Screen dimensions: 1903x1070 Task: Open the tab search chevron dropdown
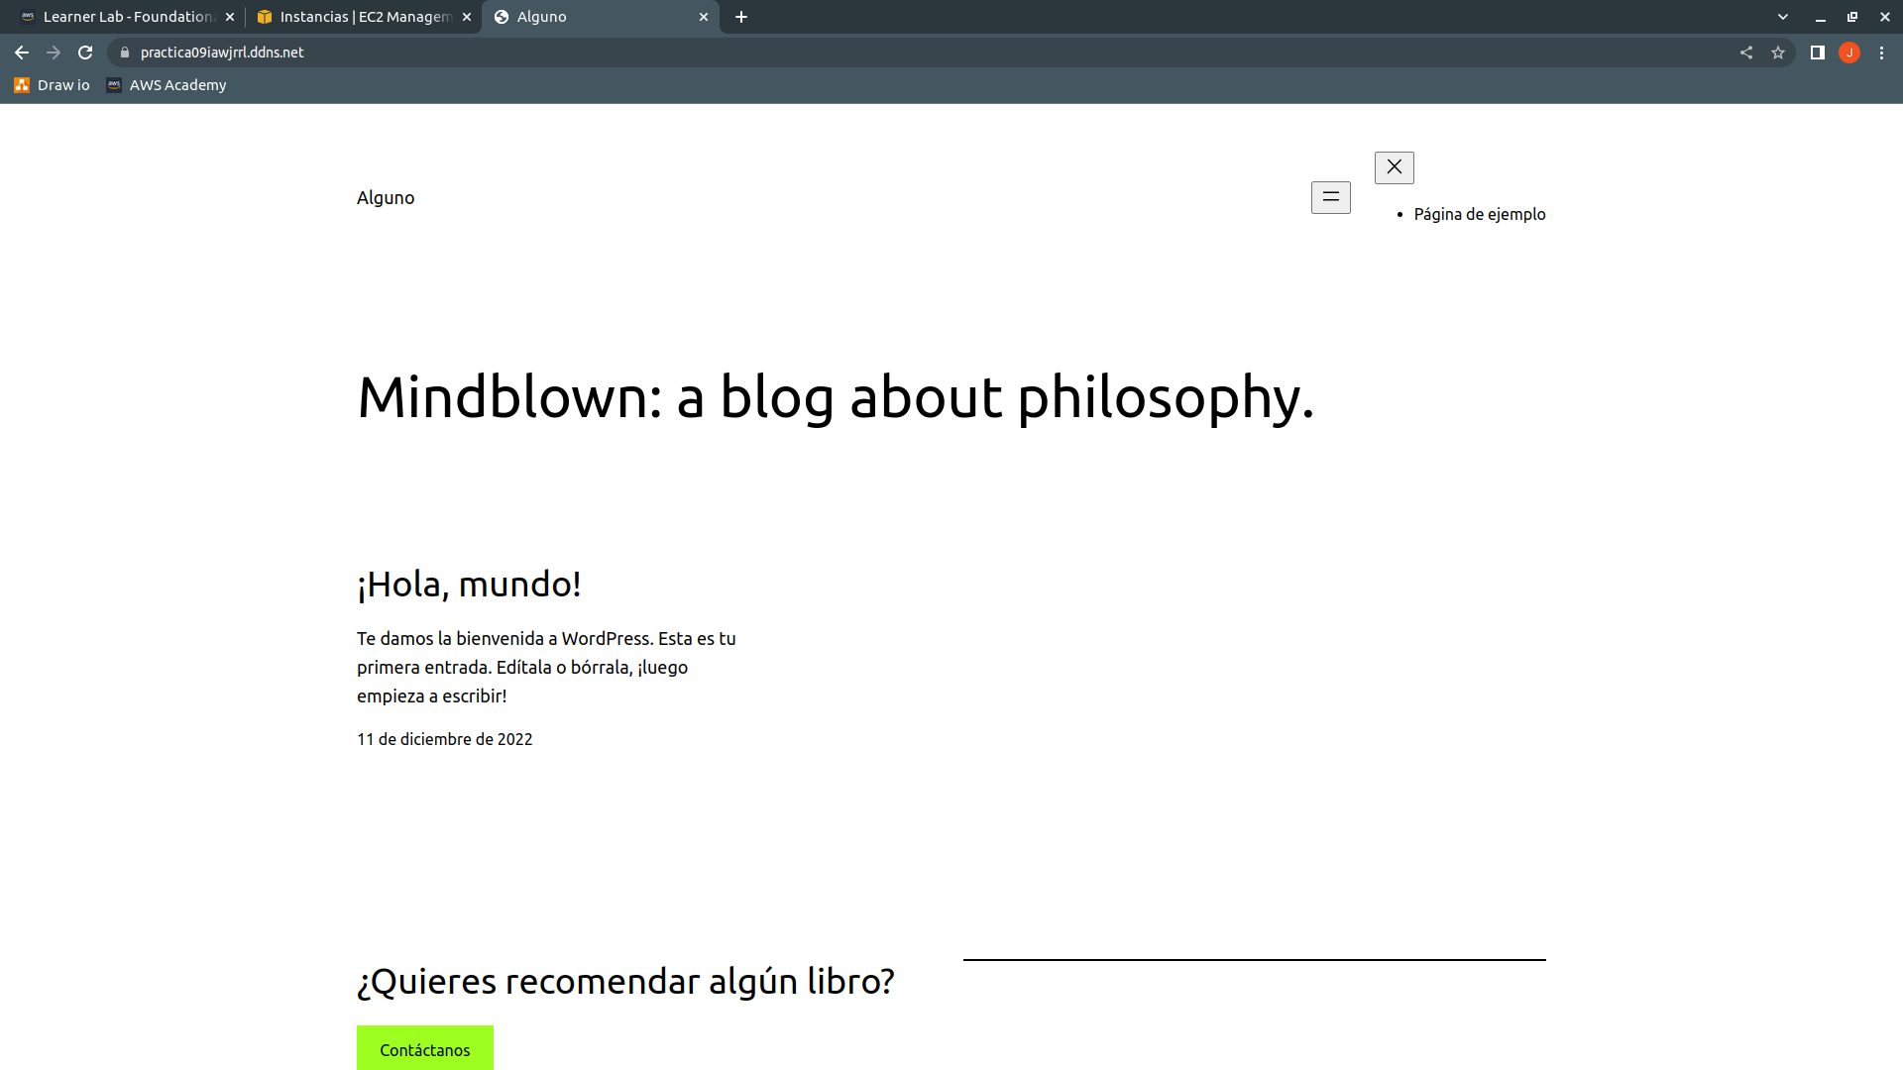(1783, 17)
